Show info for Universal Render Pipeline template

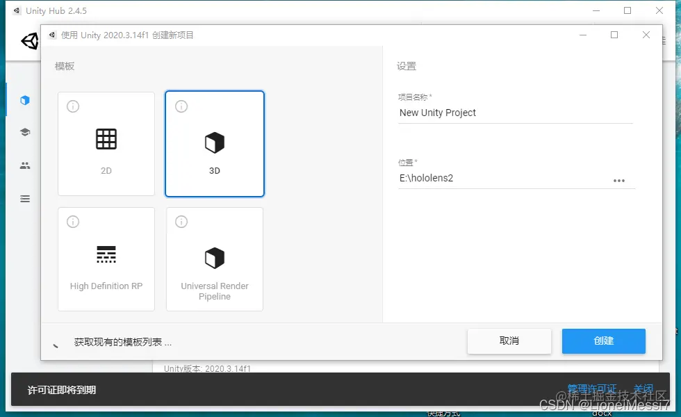coord(181,222)
